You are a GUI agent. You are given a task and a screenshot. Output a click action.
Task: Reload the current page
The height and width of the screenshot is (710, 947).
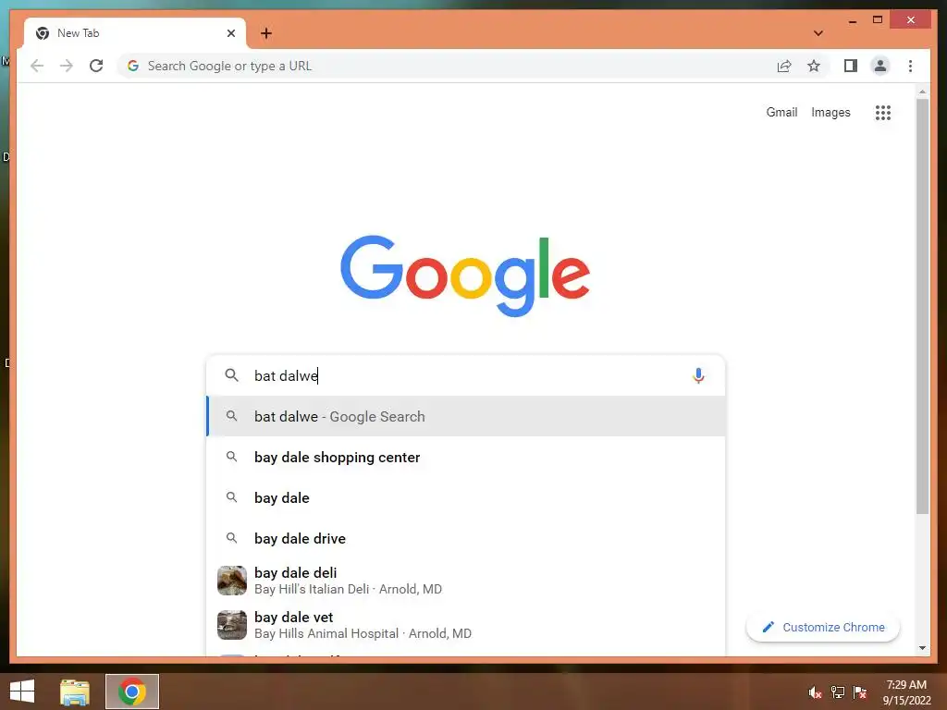click(x=96, y=66)
